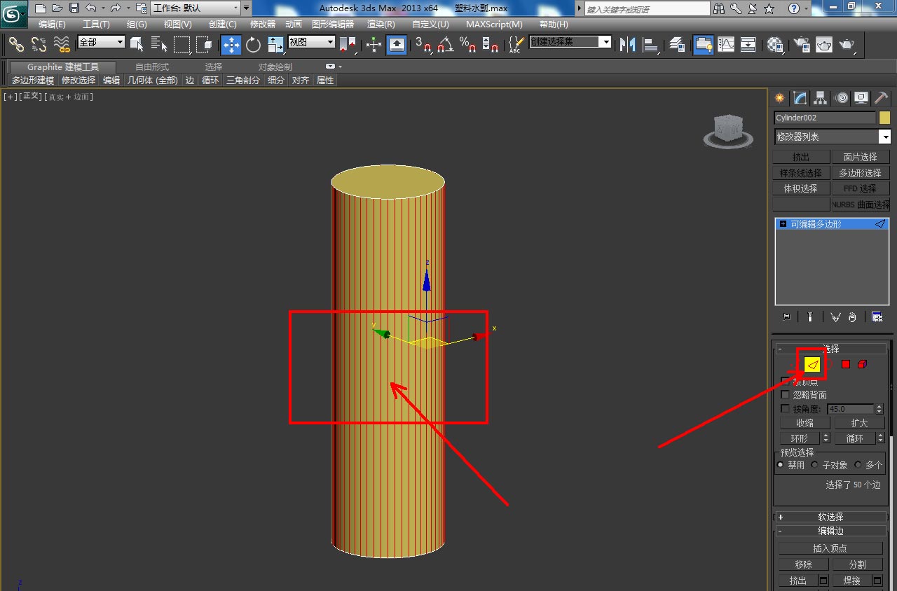897x591 pixels.
Task: Open the 修改器 menu
Action: [x=263, y=25]
